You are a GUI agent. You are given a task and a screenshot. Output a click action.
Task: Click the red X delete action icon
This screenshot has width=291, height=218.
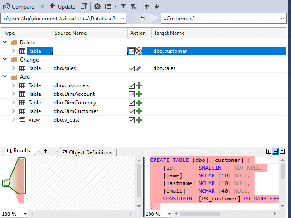coord(139,51)
